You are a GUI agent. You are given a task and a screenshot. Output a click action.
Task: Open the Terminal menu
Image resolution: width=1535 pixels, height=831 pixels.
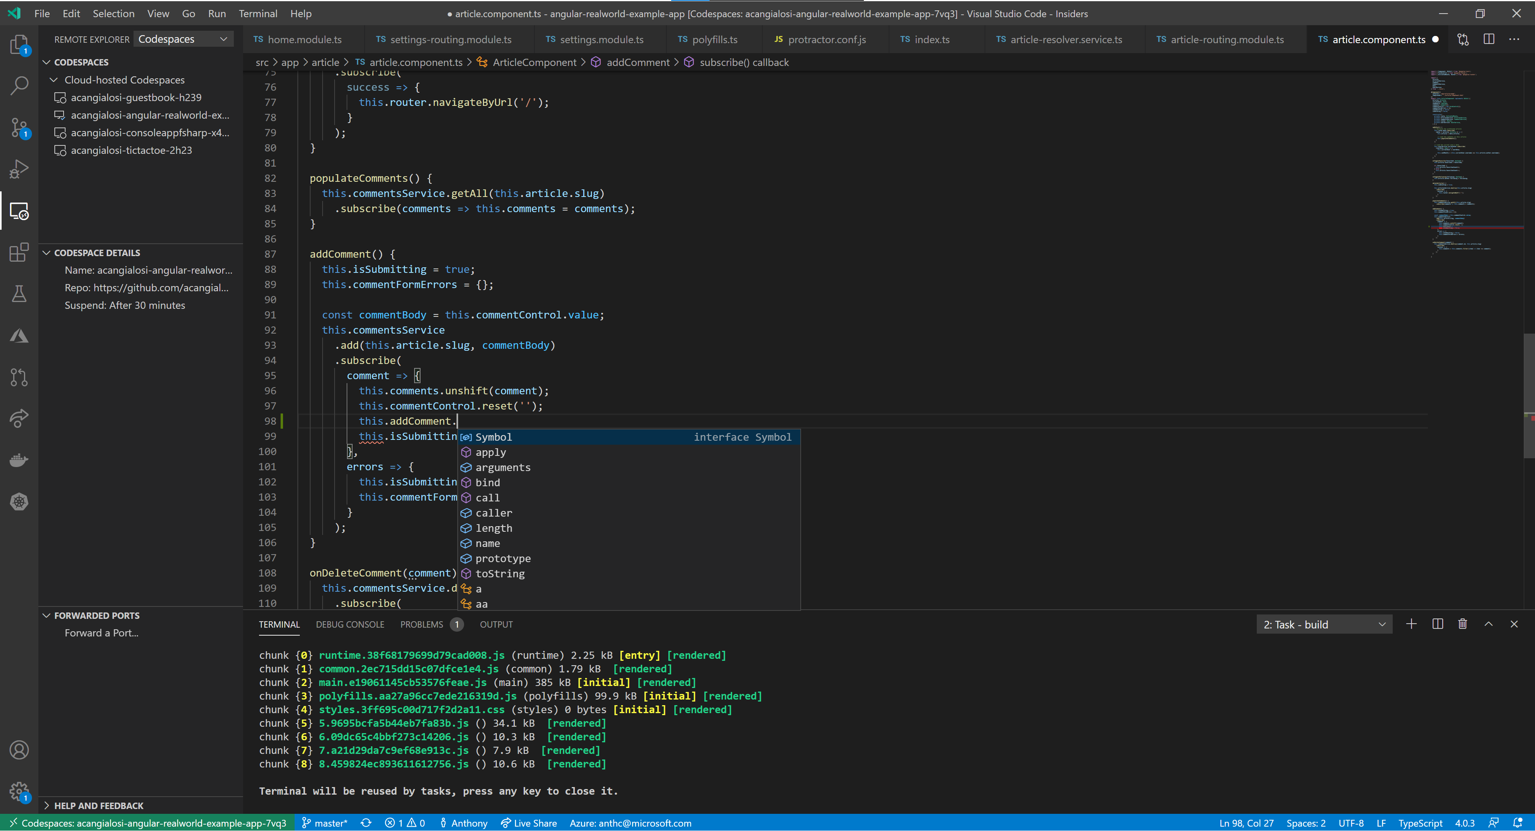pos(258,13)
